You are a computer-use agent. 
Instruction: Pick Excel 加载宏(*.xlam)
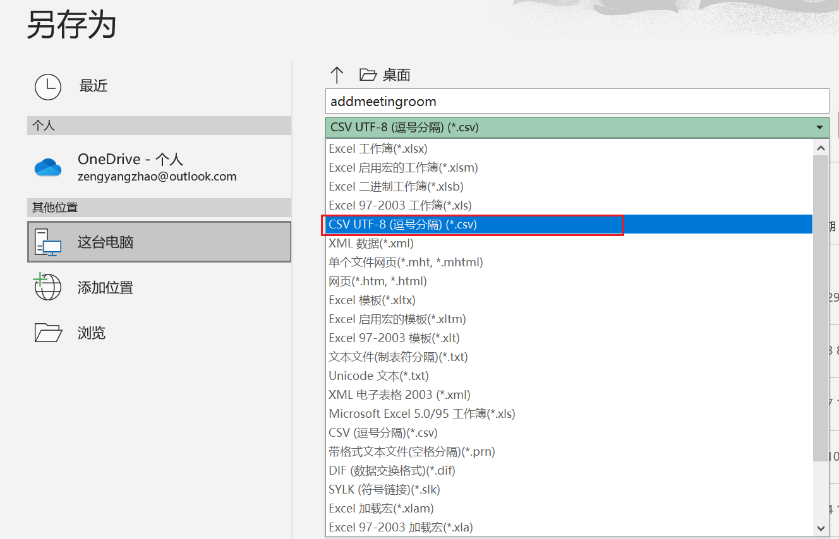569,509
